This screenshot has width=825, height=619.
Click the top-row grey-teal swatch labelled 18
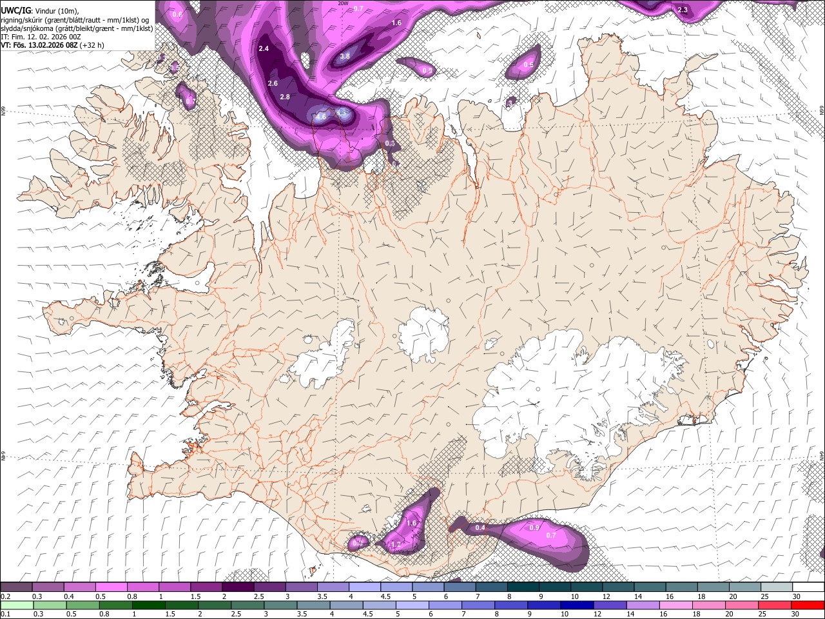click(x=712, y=587)
